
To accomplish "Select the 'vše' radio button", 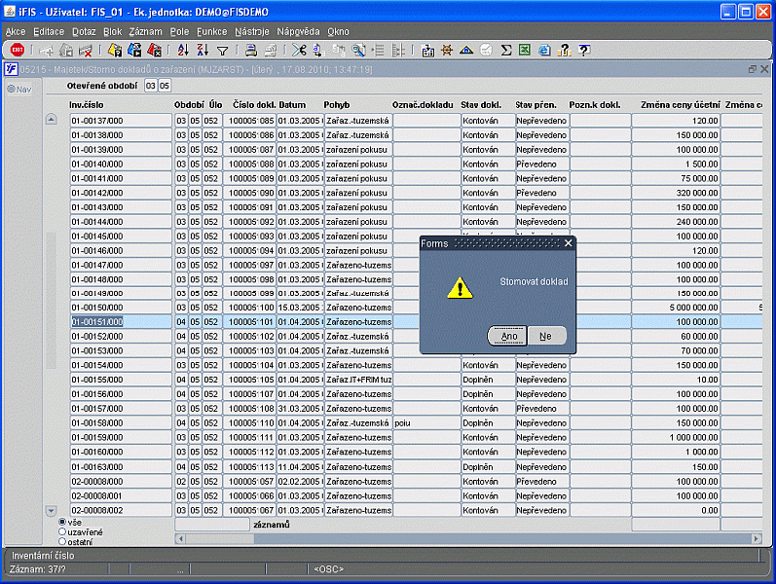I will (x=62, y=522).
